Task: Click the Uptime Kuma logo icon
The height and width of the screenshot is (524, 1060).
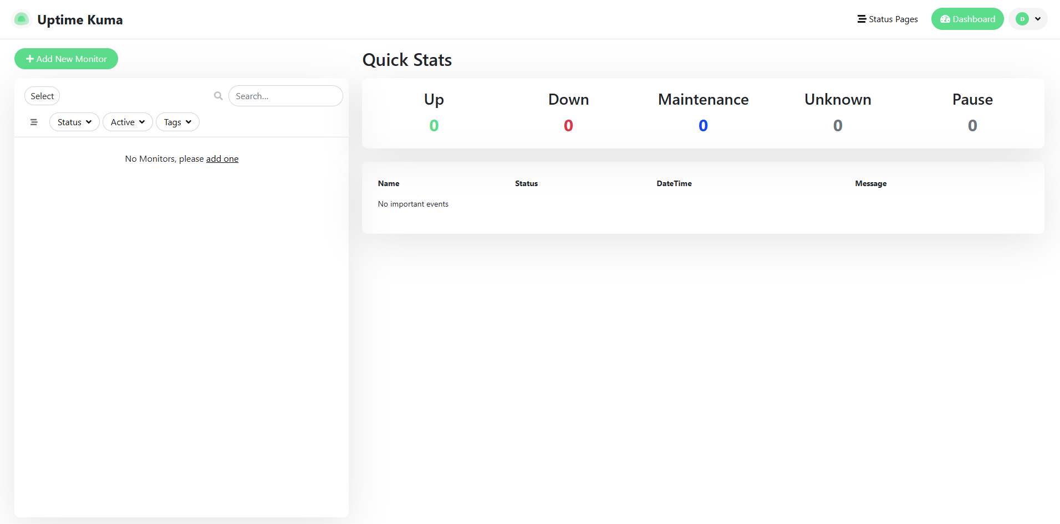Action: [x=21, y=19]
